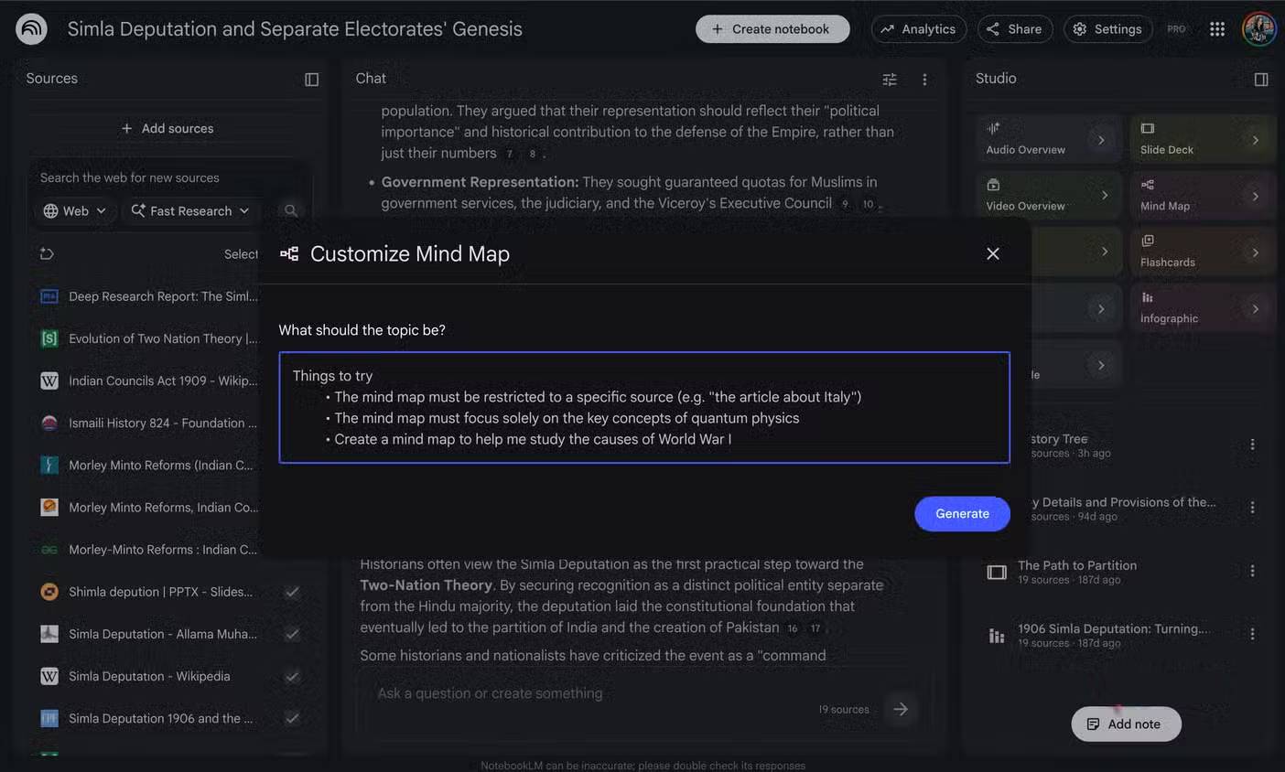Click the Mind Map icon in dialog title

289,253
